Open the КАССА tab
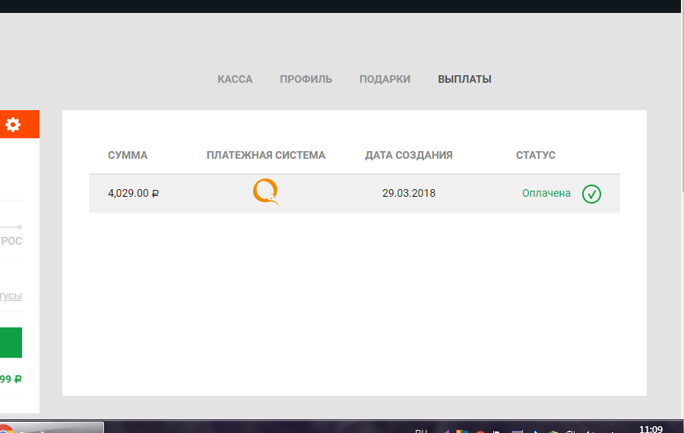 coord(235,79)
